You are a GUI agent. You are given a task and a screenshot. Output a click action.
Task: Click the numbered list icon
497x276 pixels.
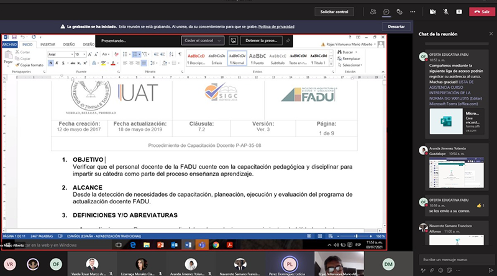click(134, 55)
